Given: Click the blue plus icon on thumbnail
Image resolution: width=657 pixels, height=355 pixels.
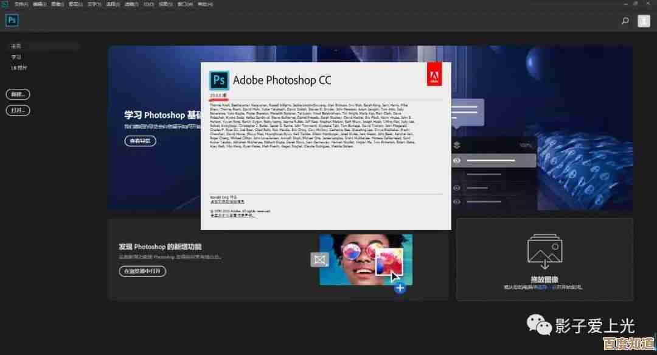Looking at the screenshot, I should click(x=400, y=288).
